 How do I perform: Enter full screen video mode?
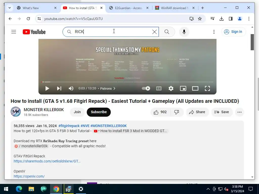click(207, 89)
